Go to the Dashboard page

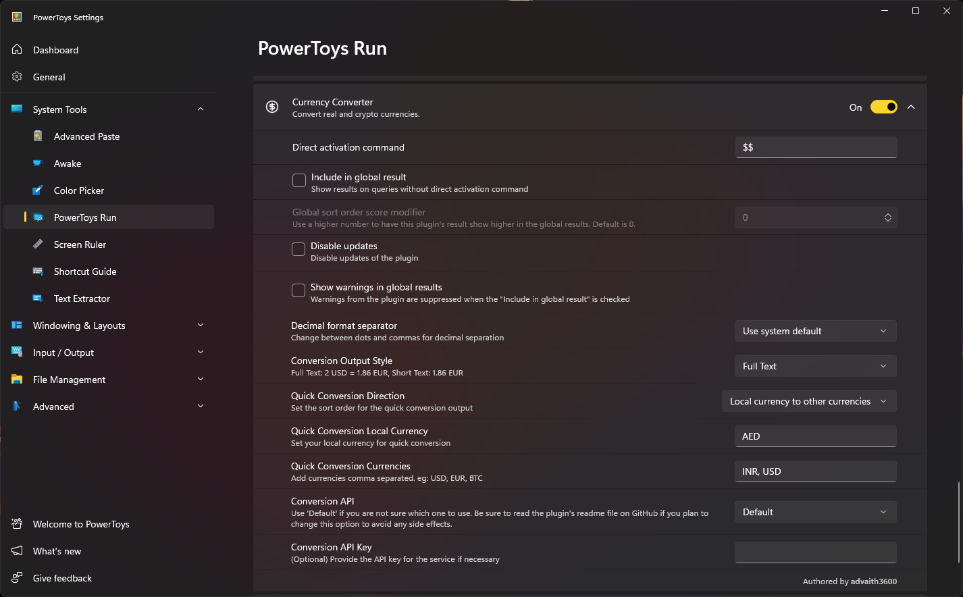(x=109, y=50)
